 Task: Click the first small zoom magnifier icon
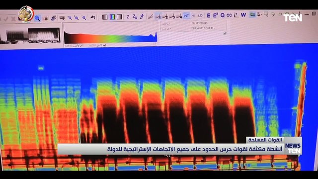[x=70, y=18]
